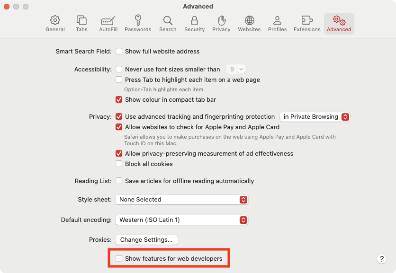
Task: Enable Press Tab to highlight each item
Action: pos(119,80)
